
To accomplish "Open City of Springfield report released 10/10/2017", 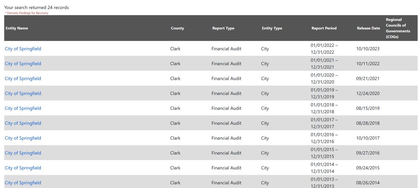I will 23,138.
